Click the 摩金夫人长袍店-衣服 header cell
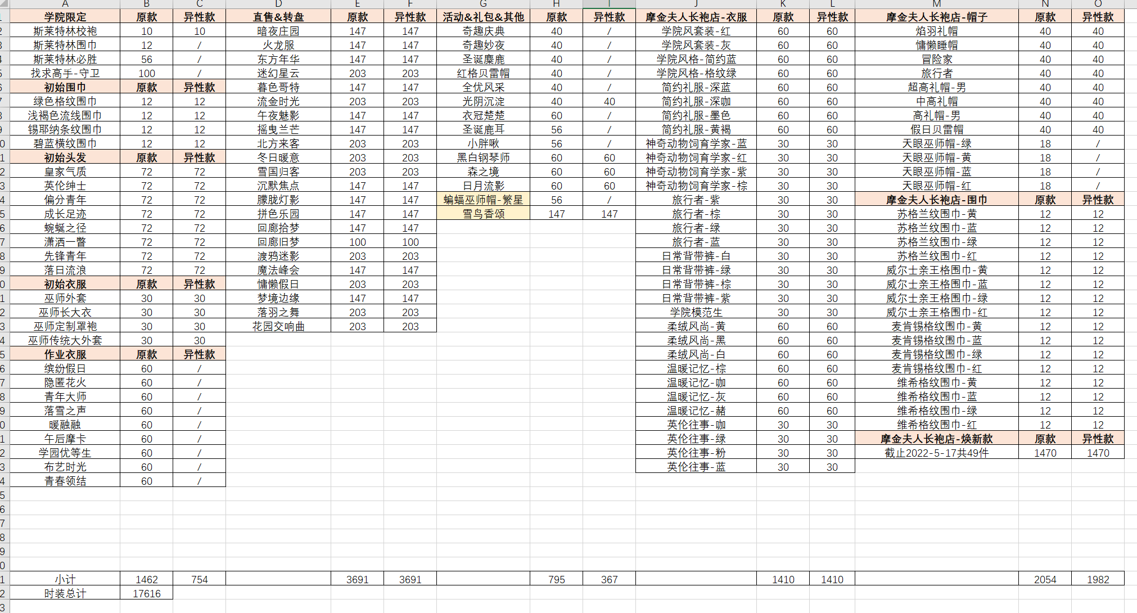1137x613 pixels. pos(696,17)
